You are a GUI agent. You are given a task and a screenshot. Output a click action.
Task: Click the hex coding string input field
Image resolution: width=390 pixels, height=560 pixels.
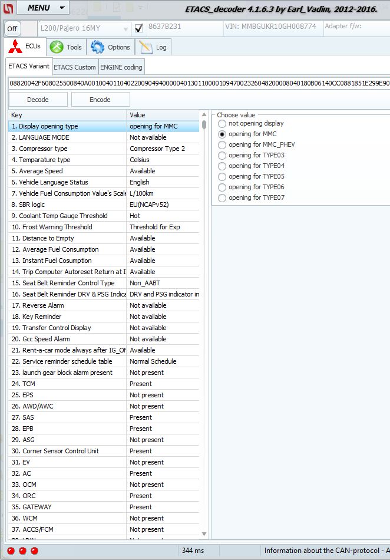[x=198, y=84]
